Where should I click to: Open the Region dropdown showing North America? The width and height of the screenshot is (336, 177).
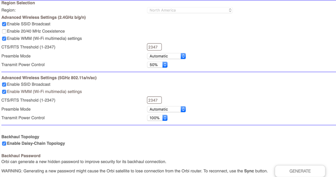click(x=190, y=10)
